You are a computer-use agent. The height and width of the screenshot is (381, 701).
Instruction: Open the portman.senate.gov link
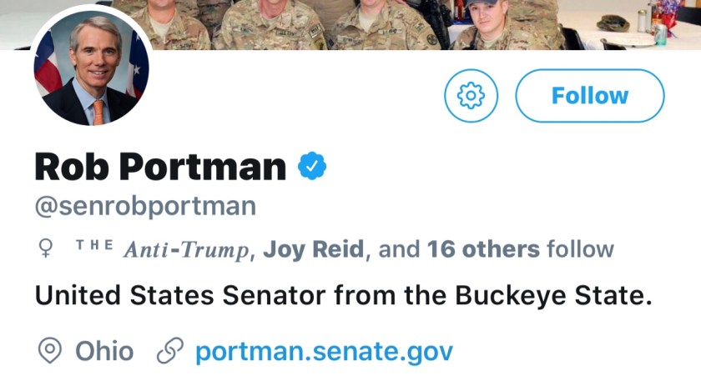324,351
